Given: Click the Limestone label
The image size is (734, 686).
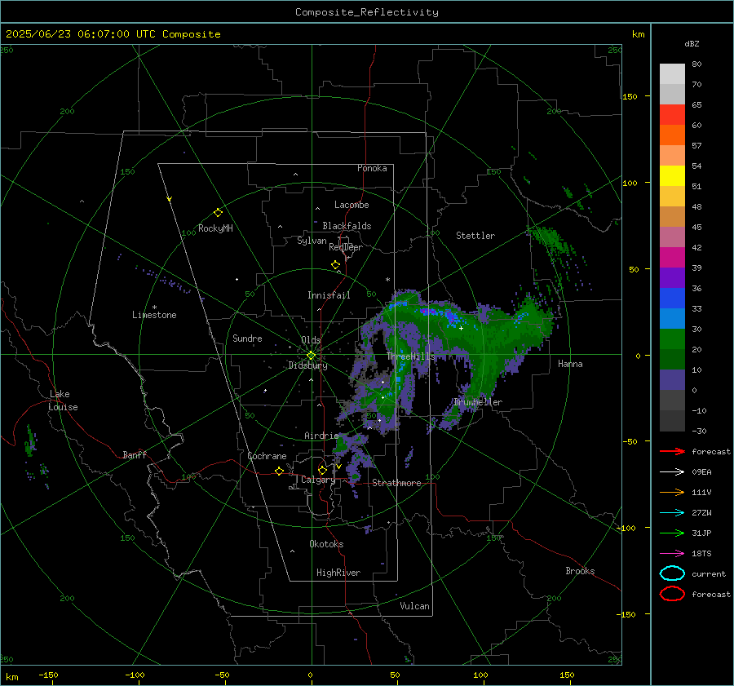Looking at the screenshot, I should 154,315.
